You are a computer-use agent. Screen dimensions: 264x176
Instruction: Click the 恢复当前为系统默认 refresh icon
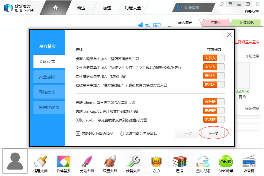click(x=122, y=133)
